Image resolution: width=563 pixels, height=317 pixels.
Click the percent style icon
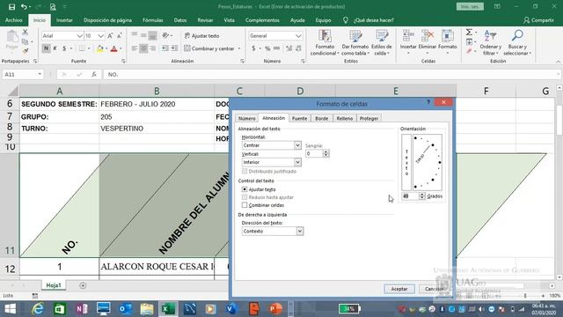[x=267, y=48]
